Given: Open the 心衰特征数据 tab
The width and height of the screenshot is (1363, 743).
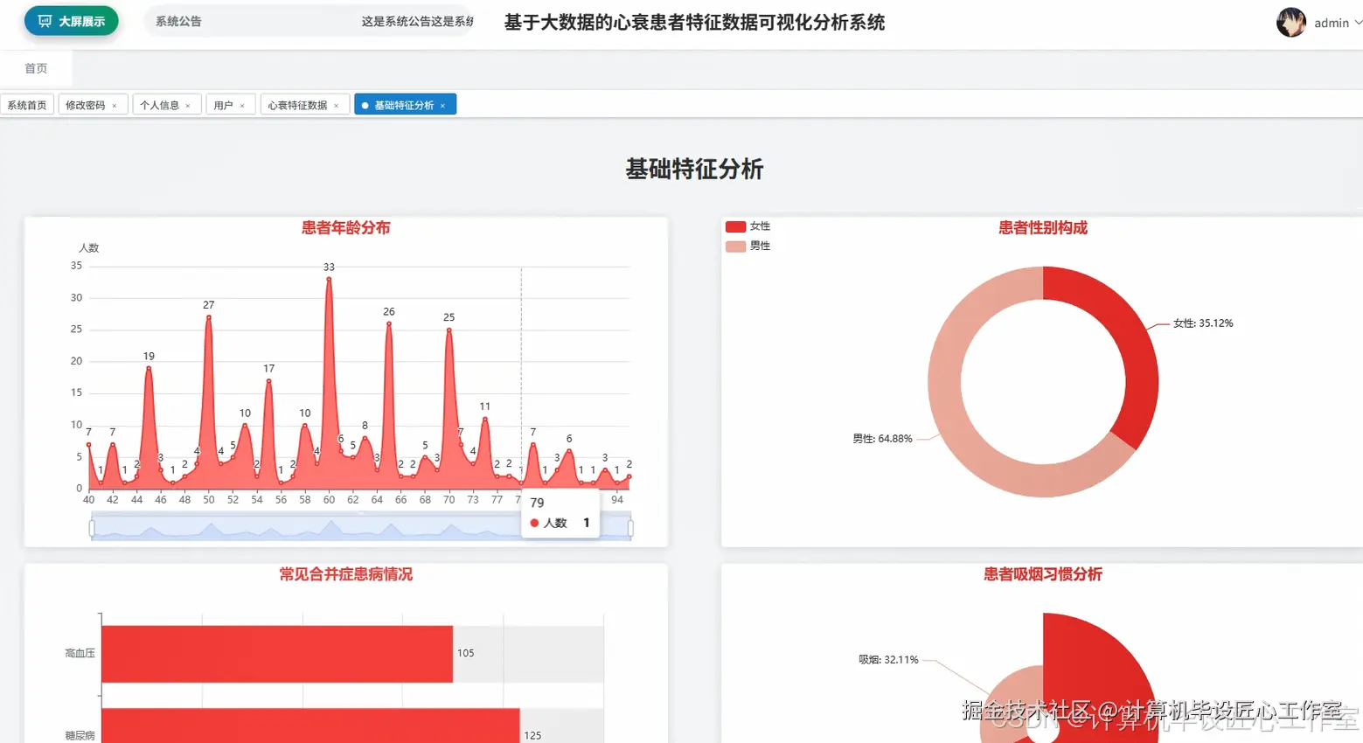Looking at the screenshot, I should [x=298, y=104].
